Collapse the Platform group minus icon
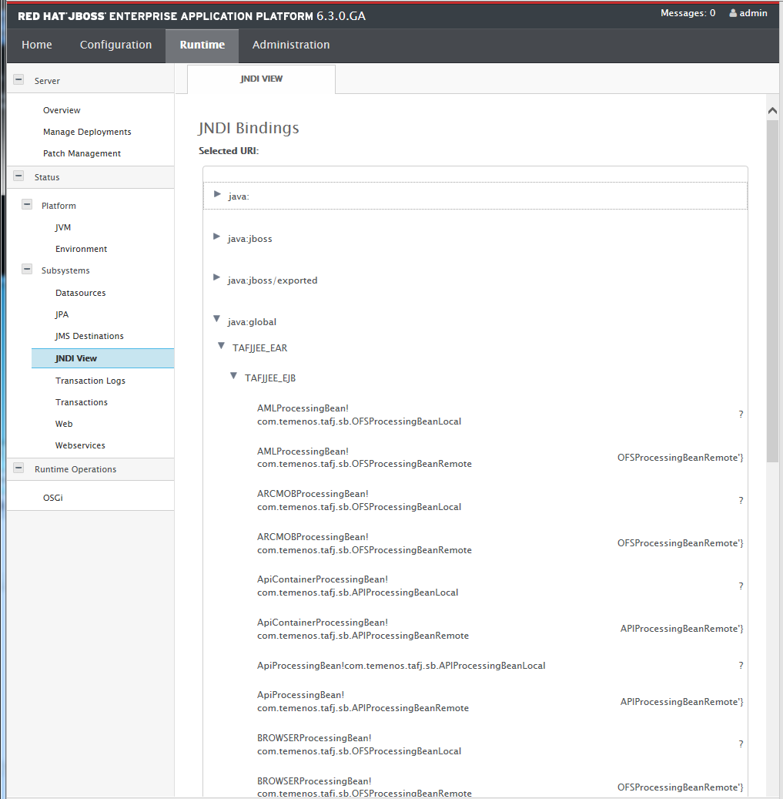Image resolution: width=783 pixels, height=799 pixels. [27, 205]
